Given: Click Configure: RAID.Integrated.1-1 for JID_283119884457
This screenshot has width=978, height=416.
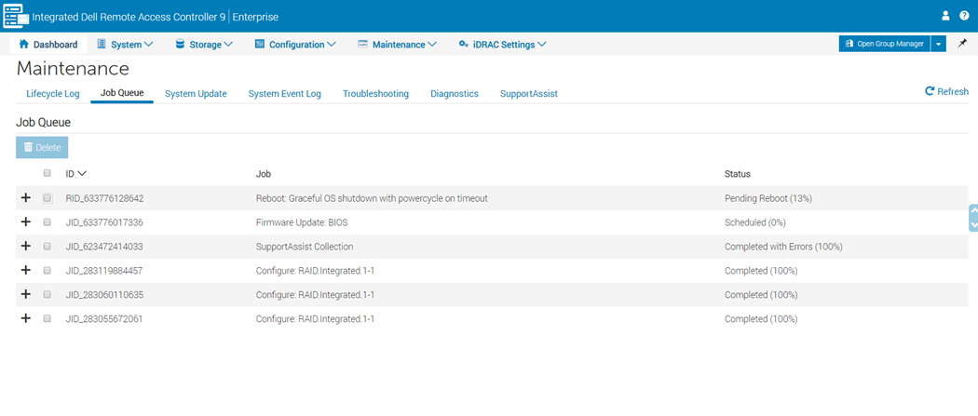Looking at the screenshot, I should 315,271.
